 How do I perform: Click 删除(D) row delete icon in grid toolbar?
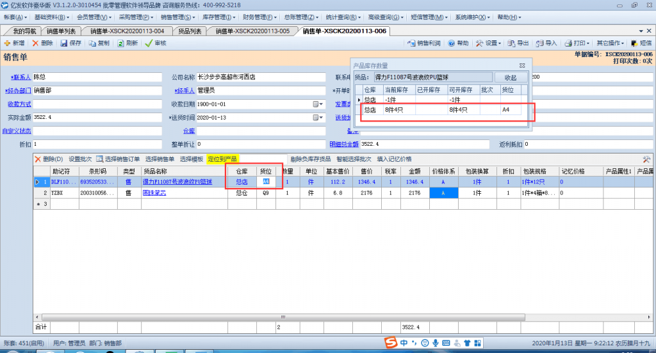(38, 159)
